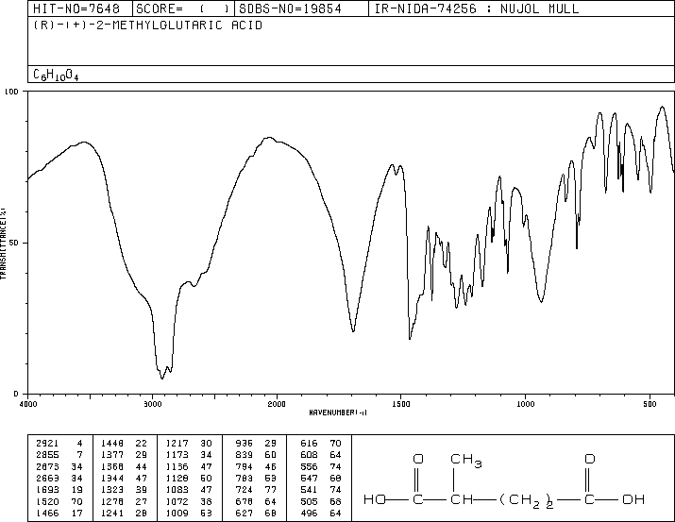
Task: Click the HO group at the structure's left end
Action: coord(375,499)
